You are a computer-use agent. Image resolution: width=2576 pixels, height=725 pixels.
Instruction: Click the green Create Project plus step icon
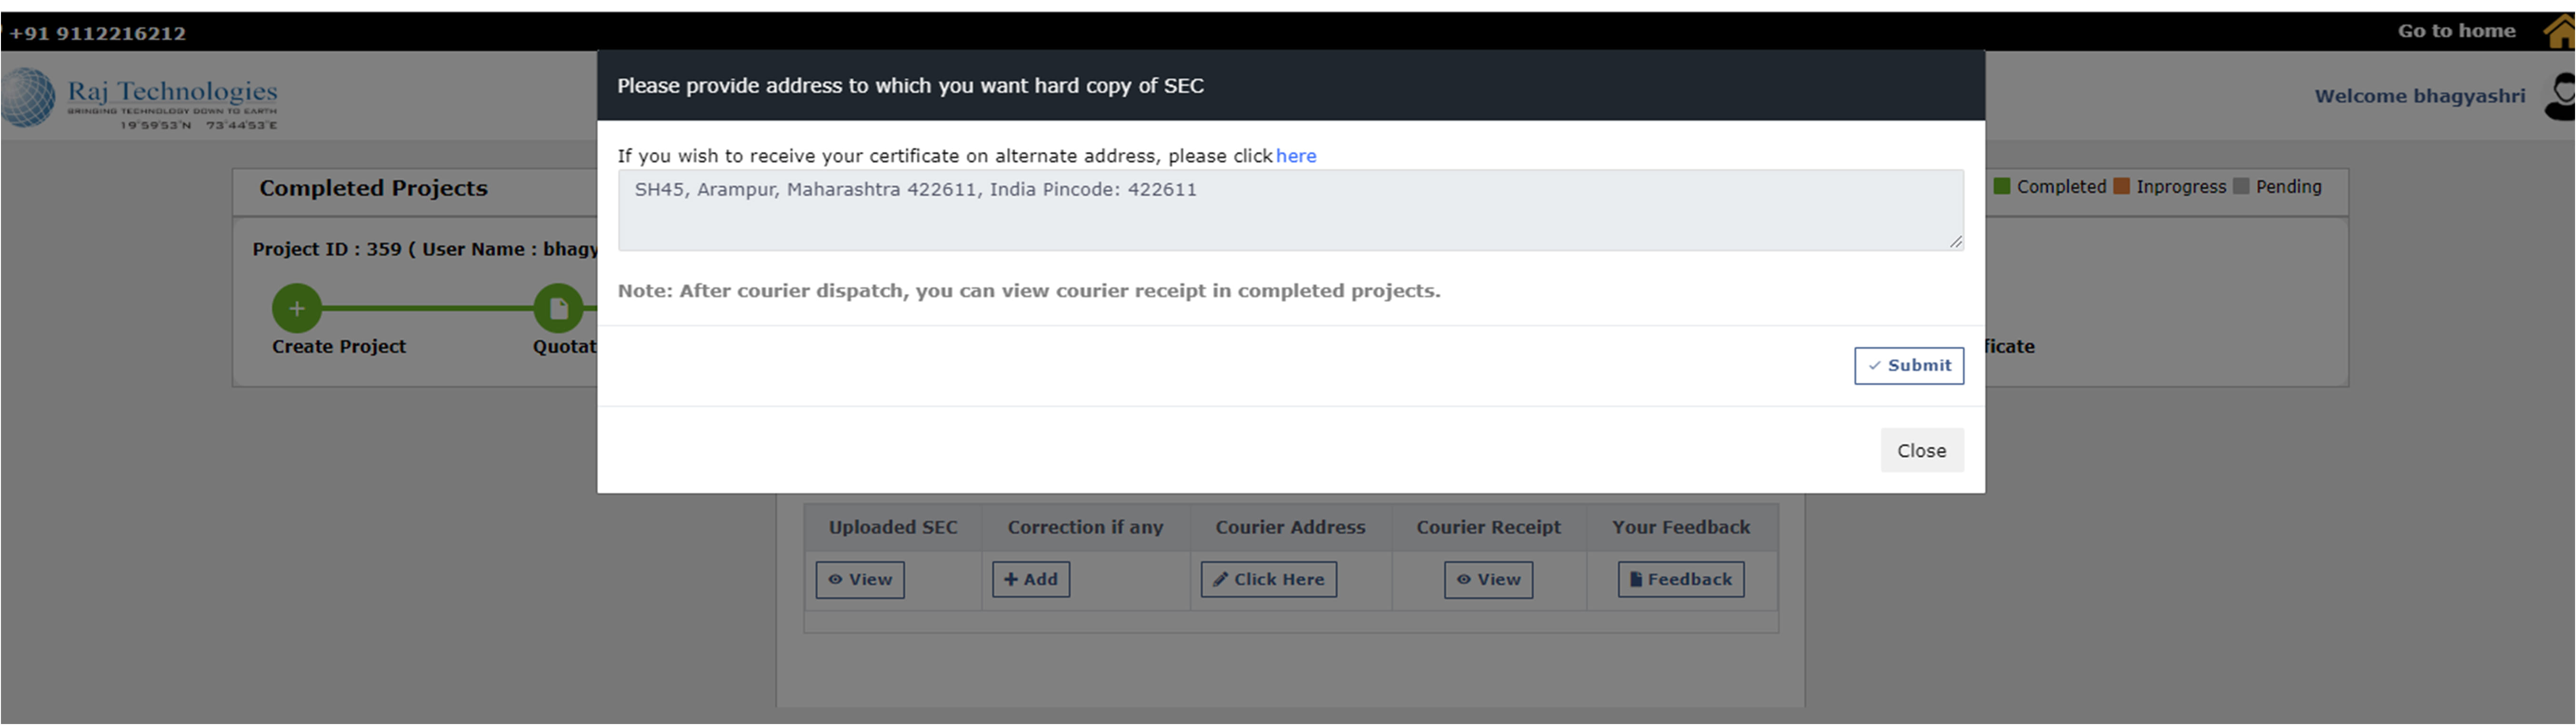coord(297,308)
